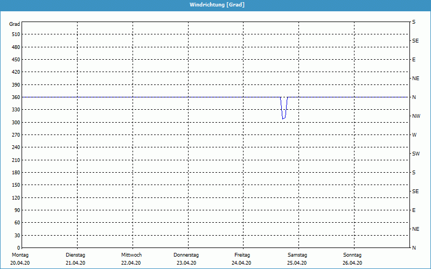Click the 'N' compass label on the 360 line
Image resolution: width=431 pixels, height=269 pixels.
coord(414,97)
